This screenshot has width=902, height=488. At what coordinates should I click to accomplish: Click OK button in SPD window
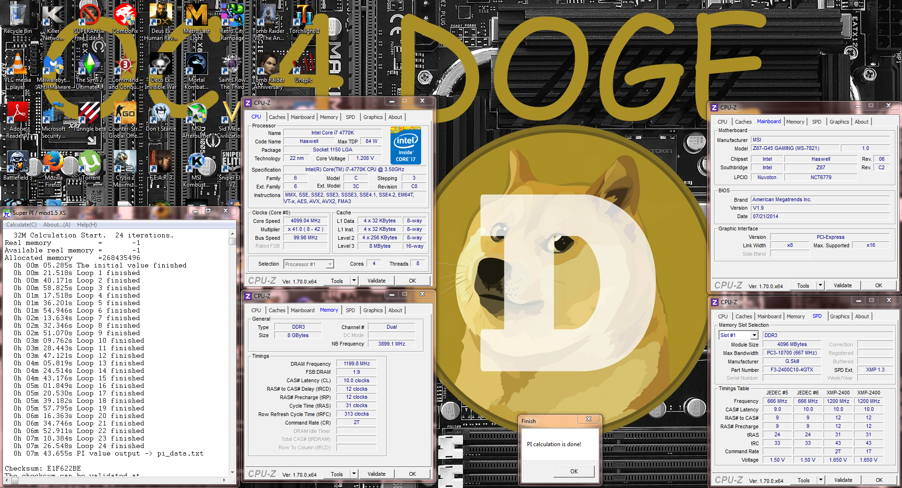879,480
